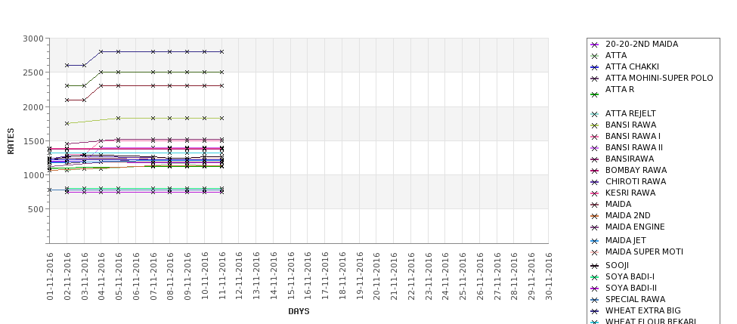Click the MAIDA JET legend marker
Screen dimensions: 737x324
595,242
